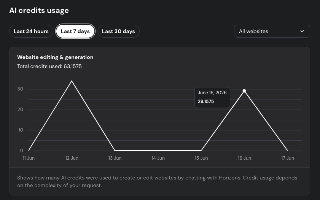Click the 13 Jun axis label
This screenshot has width=320, height=200.
(x=115, y=158)
